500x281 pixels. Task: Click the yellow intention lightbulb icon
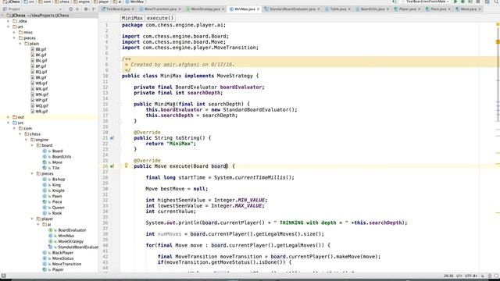click(x=126, y=165)
